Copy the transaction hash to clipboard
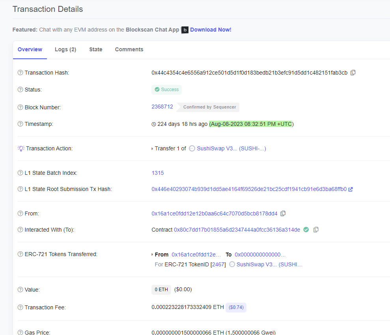 click(353, 73)
